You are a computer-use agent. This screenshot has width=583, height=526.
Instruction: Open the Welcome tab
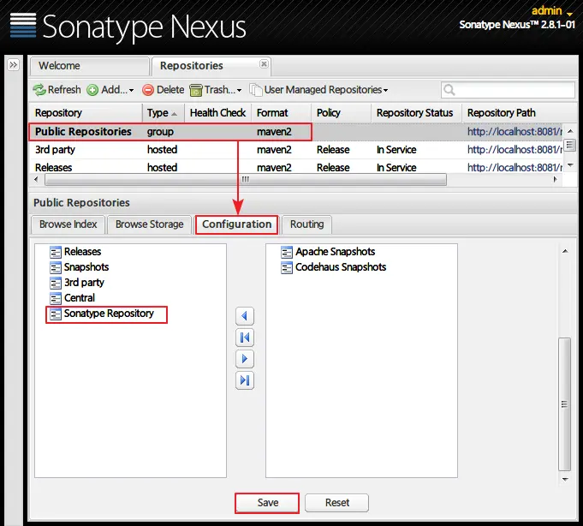(89, 66)
